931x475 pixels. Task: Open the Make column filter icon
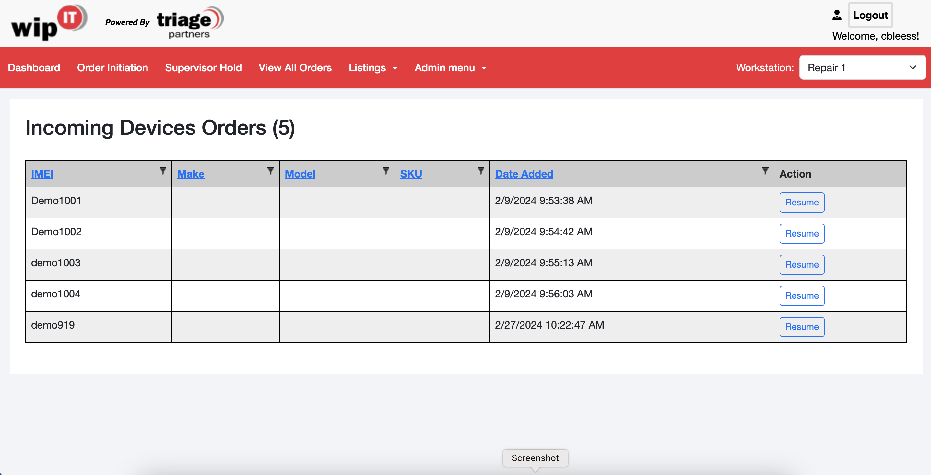270,171
